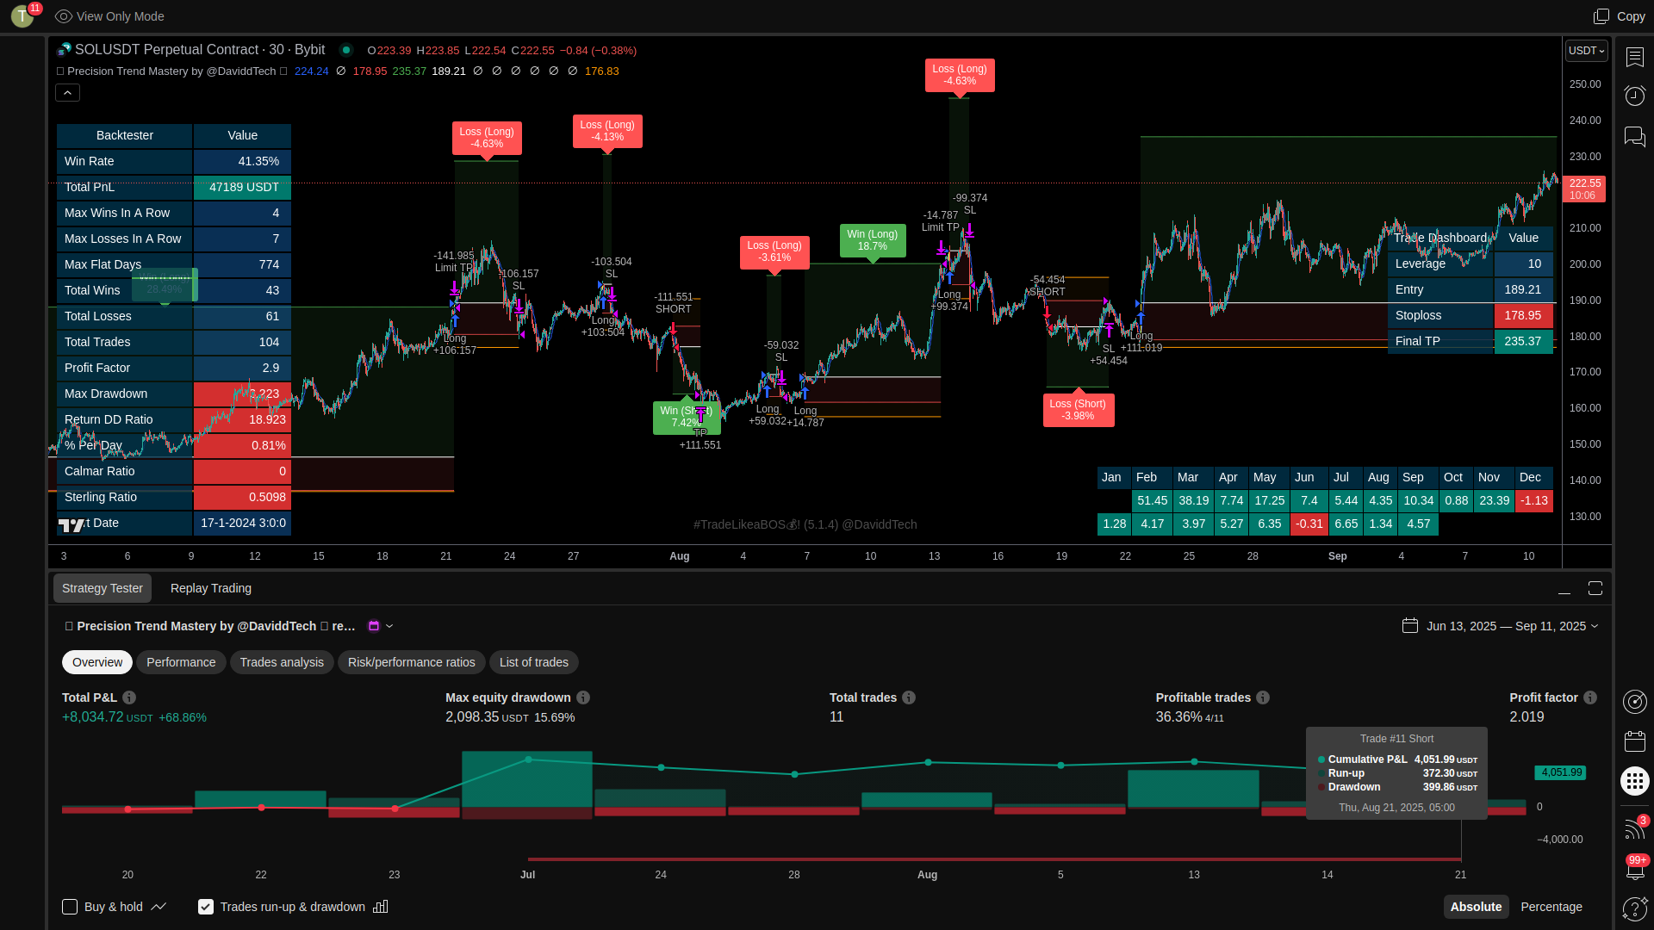
Task: Enable the Buy & hold checkbox
Action: (70, 907)
